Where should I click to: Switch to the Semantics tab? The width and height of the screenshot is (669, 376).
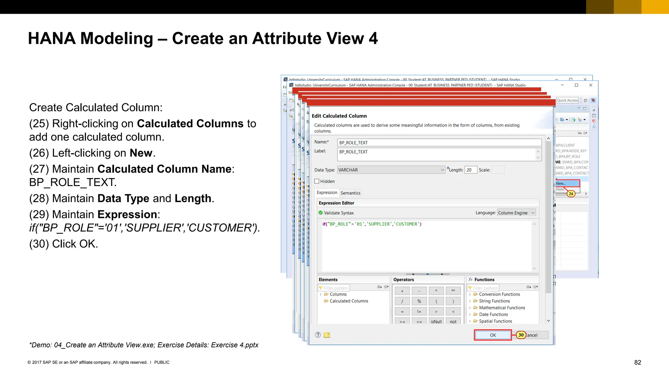[x=351, y=193]
